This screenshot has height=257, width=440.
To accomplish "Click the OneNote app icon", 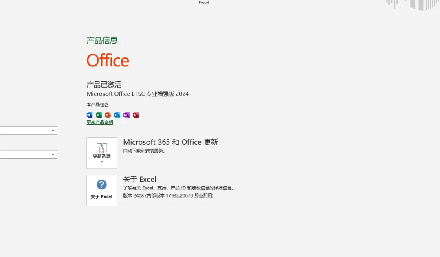I will click(x=127, y=115).
